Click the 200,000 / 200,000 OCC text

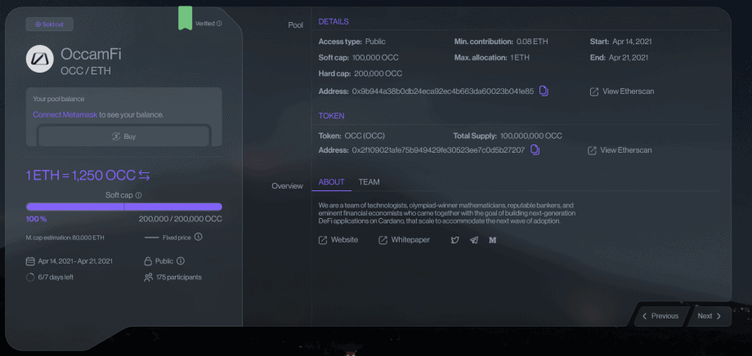click(181, 219)
